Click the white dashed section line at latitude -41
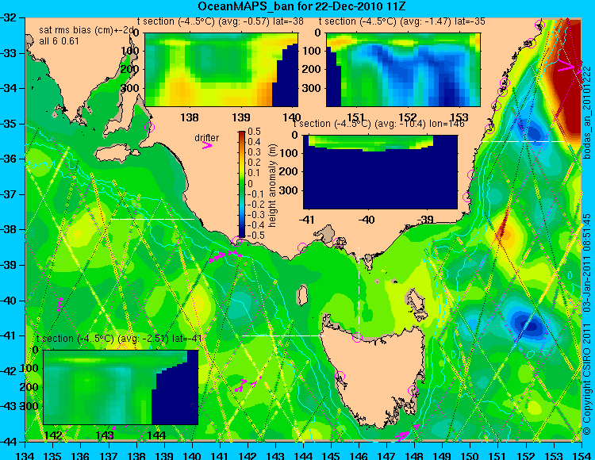The image size is (595, 460). coord(283,335)
